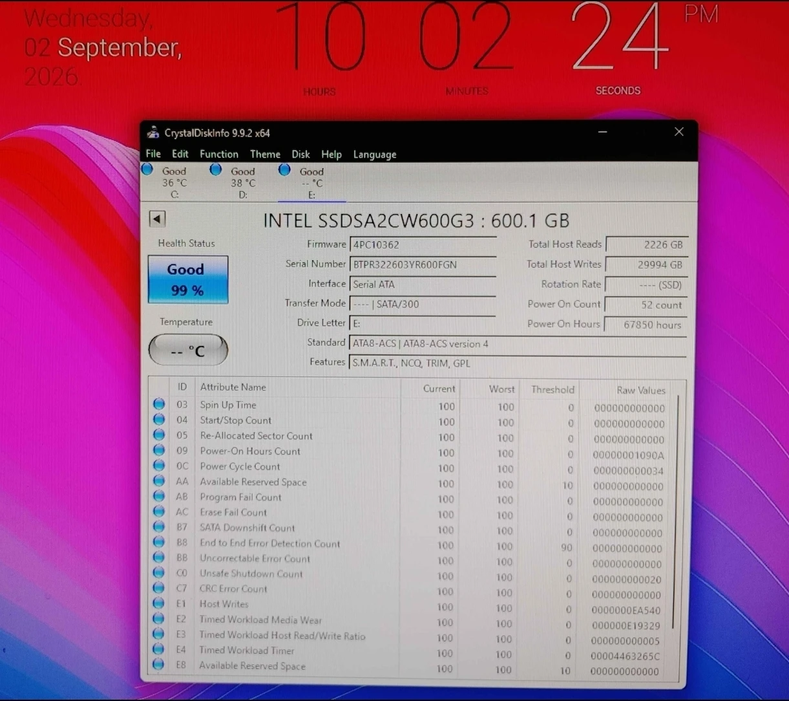Click the Total Host Reads value 2226 GB
Image resolution: width=789 pixels, height=701 pixels.
pos(646,245)
